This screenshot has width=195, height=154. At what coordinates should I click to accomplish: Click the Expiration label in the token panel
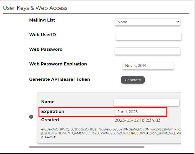pyautogui.click(x=53, y=111)
